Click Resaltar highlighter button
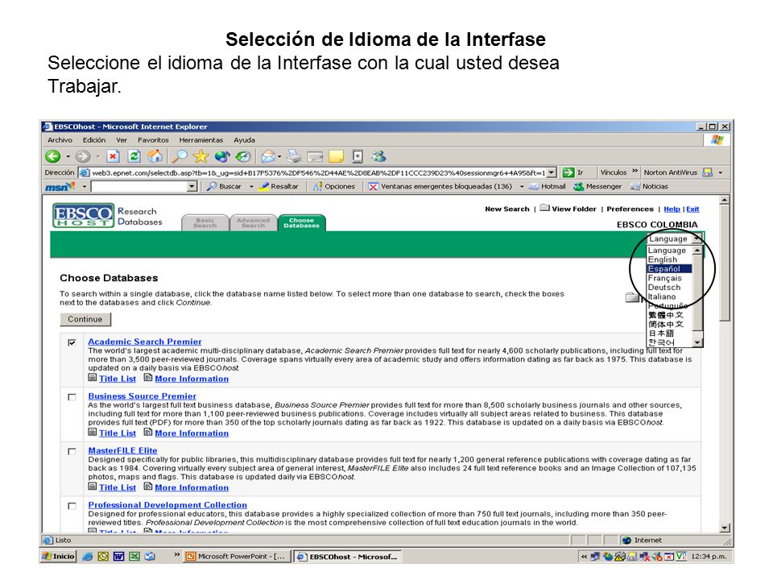Viewport: 773px width, 580px height. point(279,186)
